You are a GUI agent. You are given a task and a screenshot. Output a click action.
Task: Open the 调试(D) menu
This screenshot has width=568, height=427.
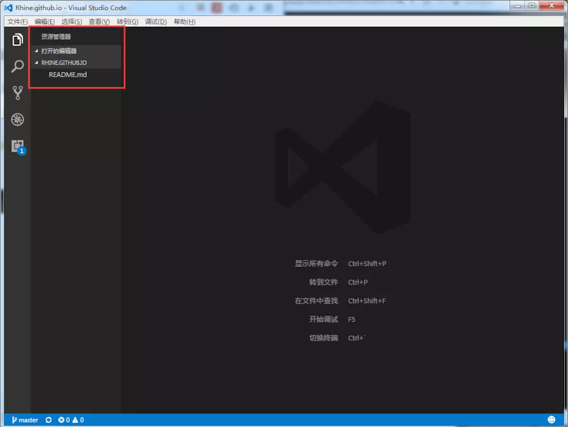coord(156,22)
